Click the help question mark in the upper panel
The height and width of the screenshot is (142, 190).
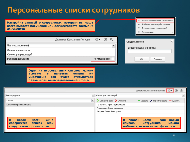(105, 39)
